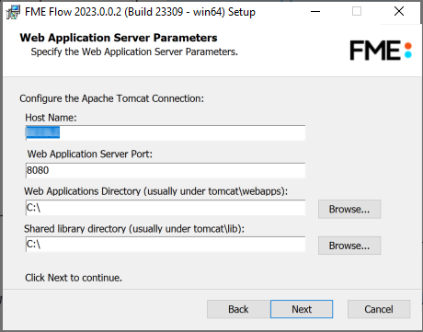Proceed with the Next button
The image size is (423, 332).
tap(302, 309)
